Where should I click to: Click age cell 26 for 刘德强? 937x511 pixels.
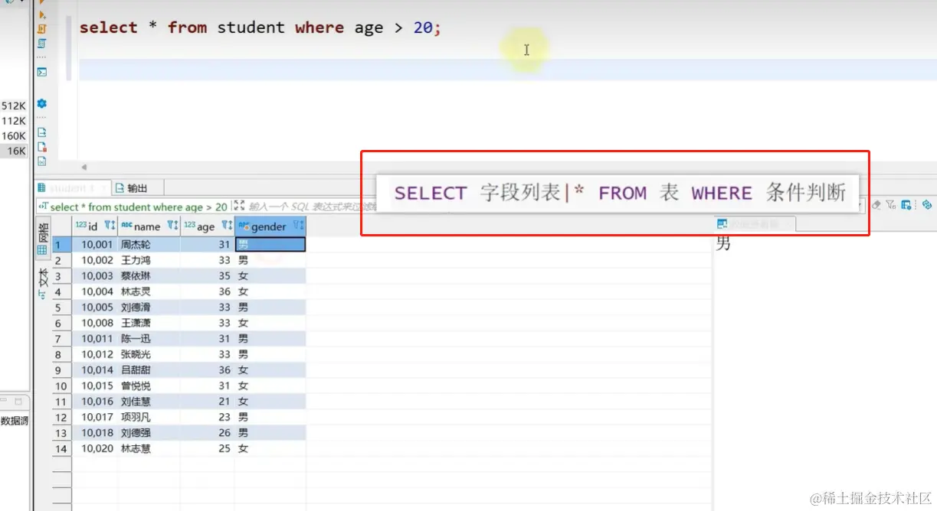click(x=208, y=433)
